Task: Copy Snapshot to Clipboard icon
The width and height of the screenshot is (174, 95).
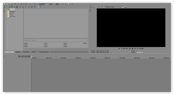Action: pos(123,7)
